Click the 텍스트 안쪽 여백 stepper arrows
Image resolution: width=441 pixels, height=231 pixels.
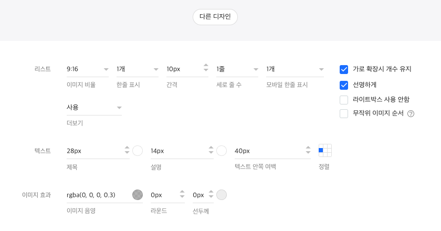[x=308, y=151]
